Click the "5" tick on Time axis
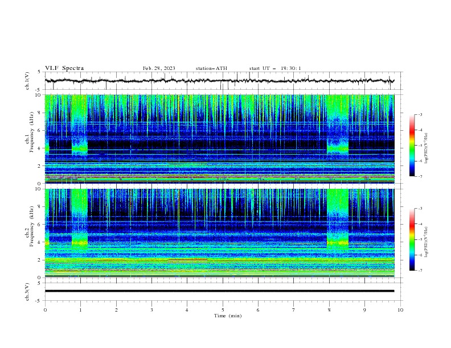Viewport: 451px width, 348px height. pyautogui.click(x=223, y=310)
